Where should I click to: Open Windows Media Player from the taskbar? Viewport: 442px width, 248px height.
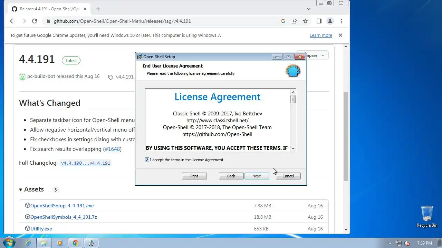coord(60,243)
